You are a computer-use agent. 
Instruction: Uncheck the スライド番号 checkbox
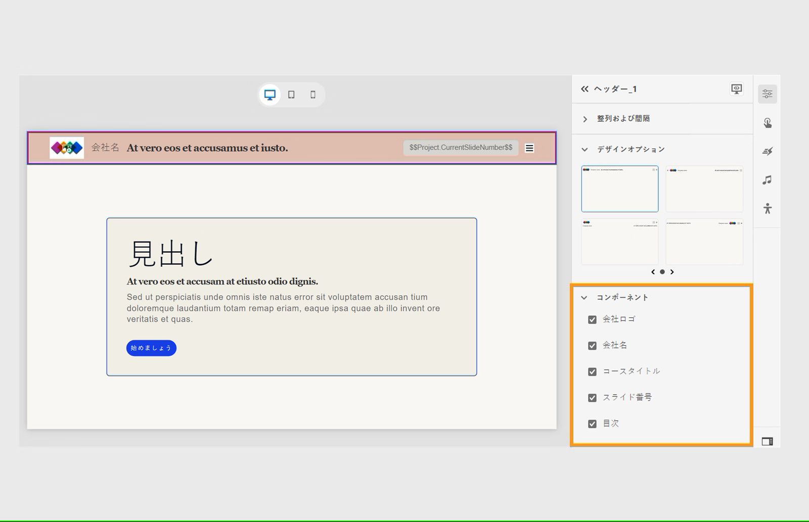click(592, 398)
